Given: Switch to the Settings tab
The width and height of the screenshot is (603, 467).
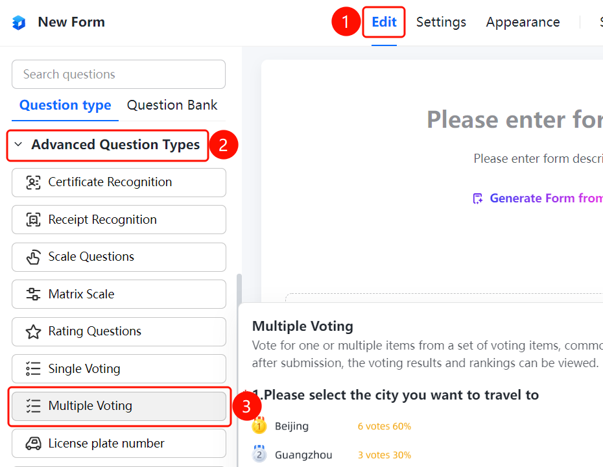Looking at the screenshot, I should pos(441,22).
